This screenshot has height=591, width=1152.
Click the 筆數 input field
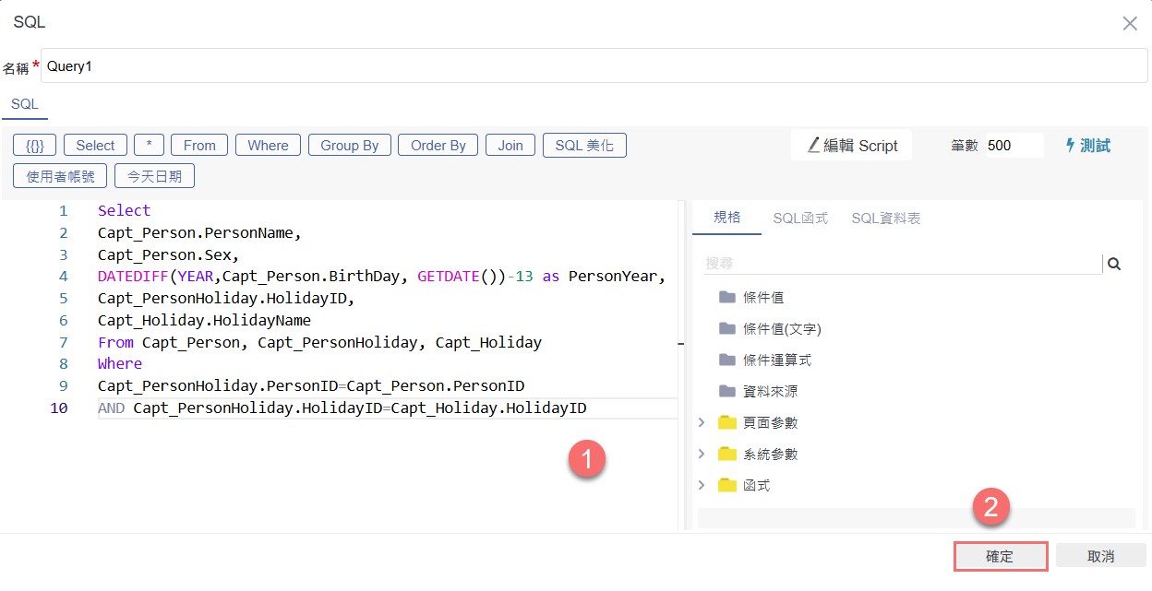click(x=1013, y=146)
